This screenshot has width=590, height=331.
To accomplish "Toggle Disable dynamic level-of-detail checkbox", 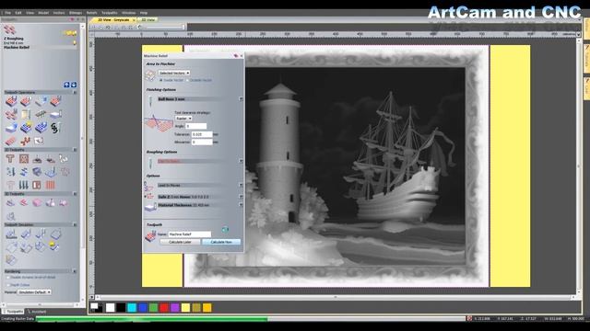I will point(8,278).
